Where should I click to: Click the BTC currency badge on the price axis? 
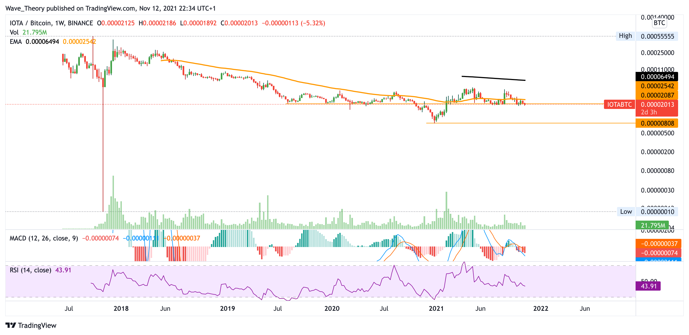click(659, 23)
